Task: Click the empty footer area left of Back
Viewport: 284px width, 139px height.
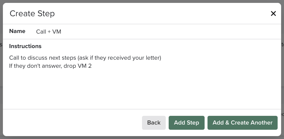Action: point(72,122)
